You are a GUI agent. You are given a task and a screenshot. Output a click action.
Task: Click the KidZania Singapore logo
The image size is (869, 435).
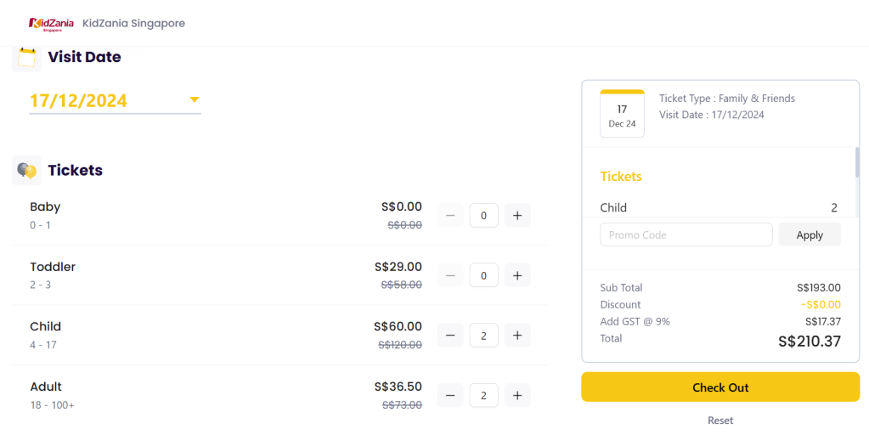coord(51,23)
